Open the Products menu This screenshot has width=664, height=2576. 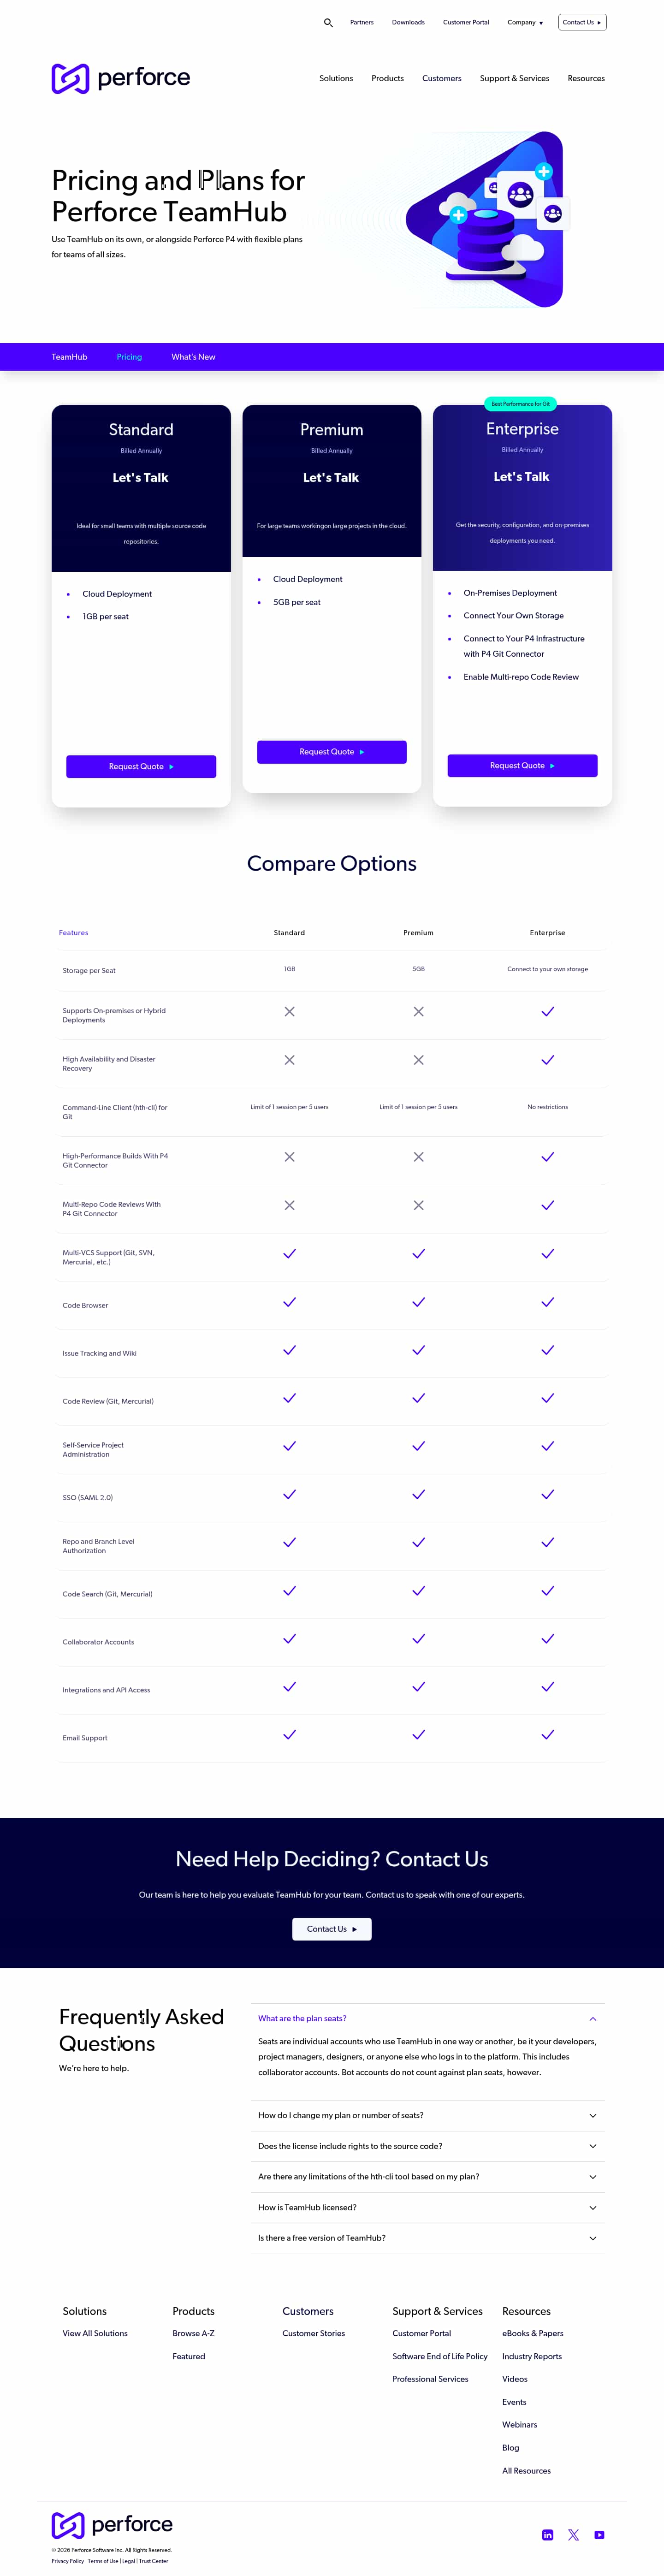coord(387,78)
